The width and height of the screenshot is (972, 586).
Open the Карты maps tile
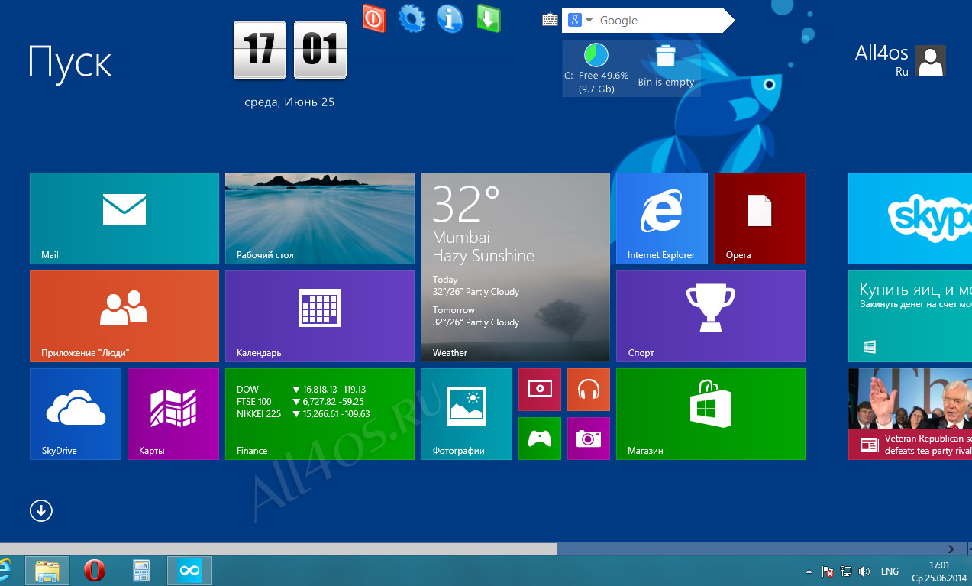click(x=173, y=414)
